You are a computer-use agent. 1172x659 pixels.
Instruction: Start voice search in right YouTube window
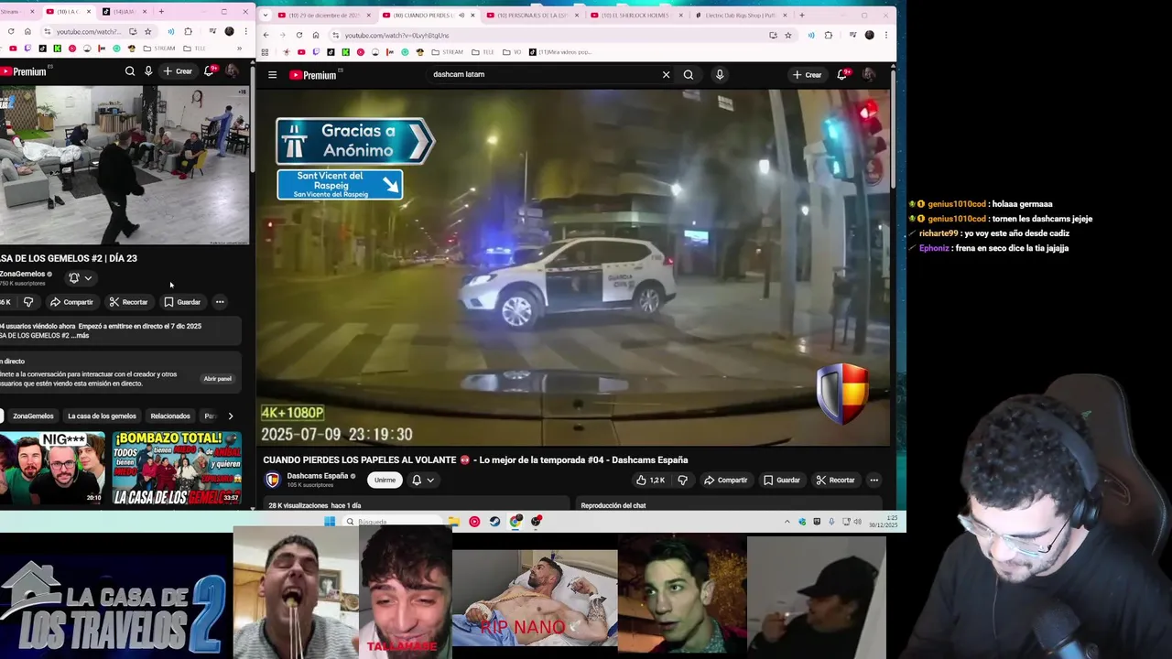coord(720,75)
